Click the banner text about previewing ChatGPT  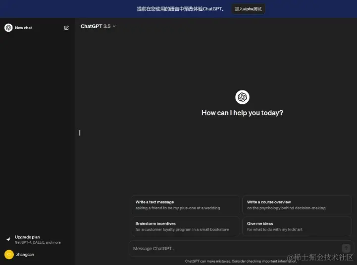(x=180, y=9)
